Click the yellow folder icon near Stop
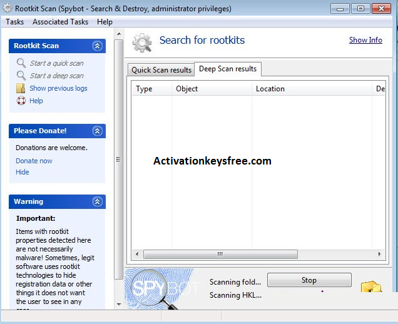The width and height of the screenshot is (398, 324). [x=372, y=286]
